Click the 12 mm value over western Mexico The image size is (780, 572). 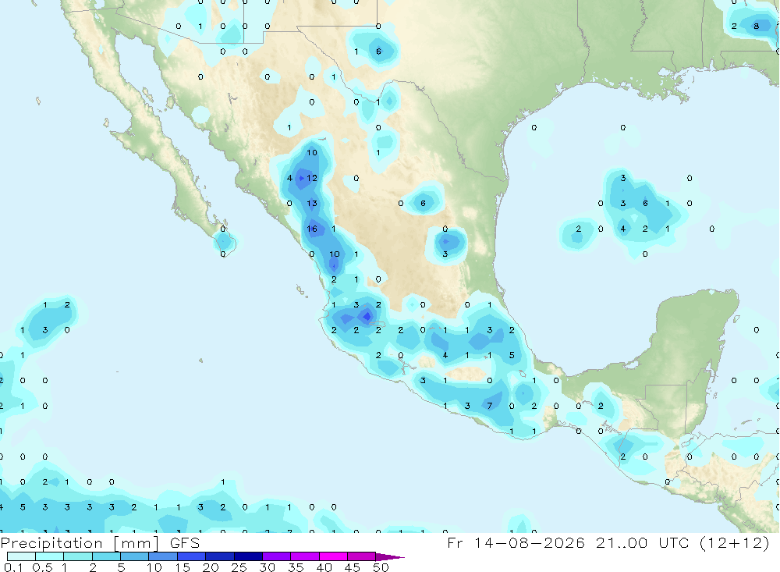pos(312,178)
